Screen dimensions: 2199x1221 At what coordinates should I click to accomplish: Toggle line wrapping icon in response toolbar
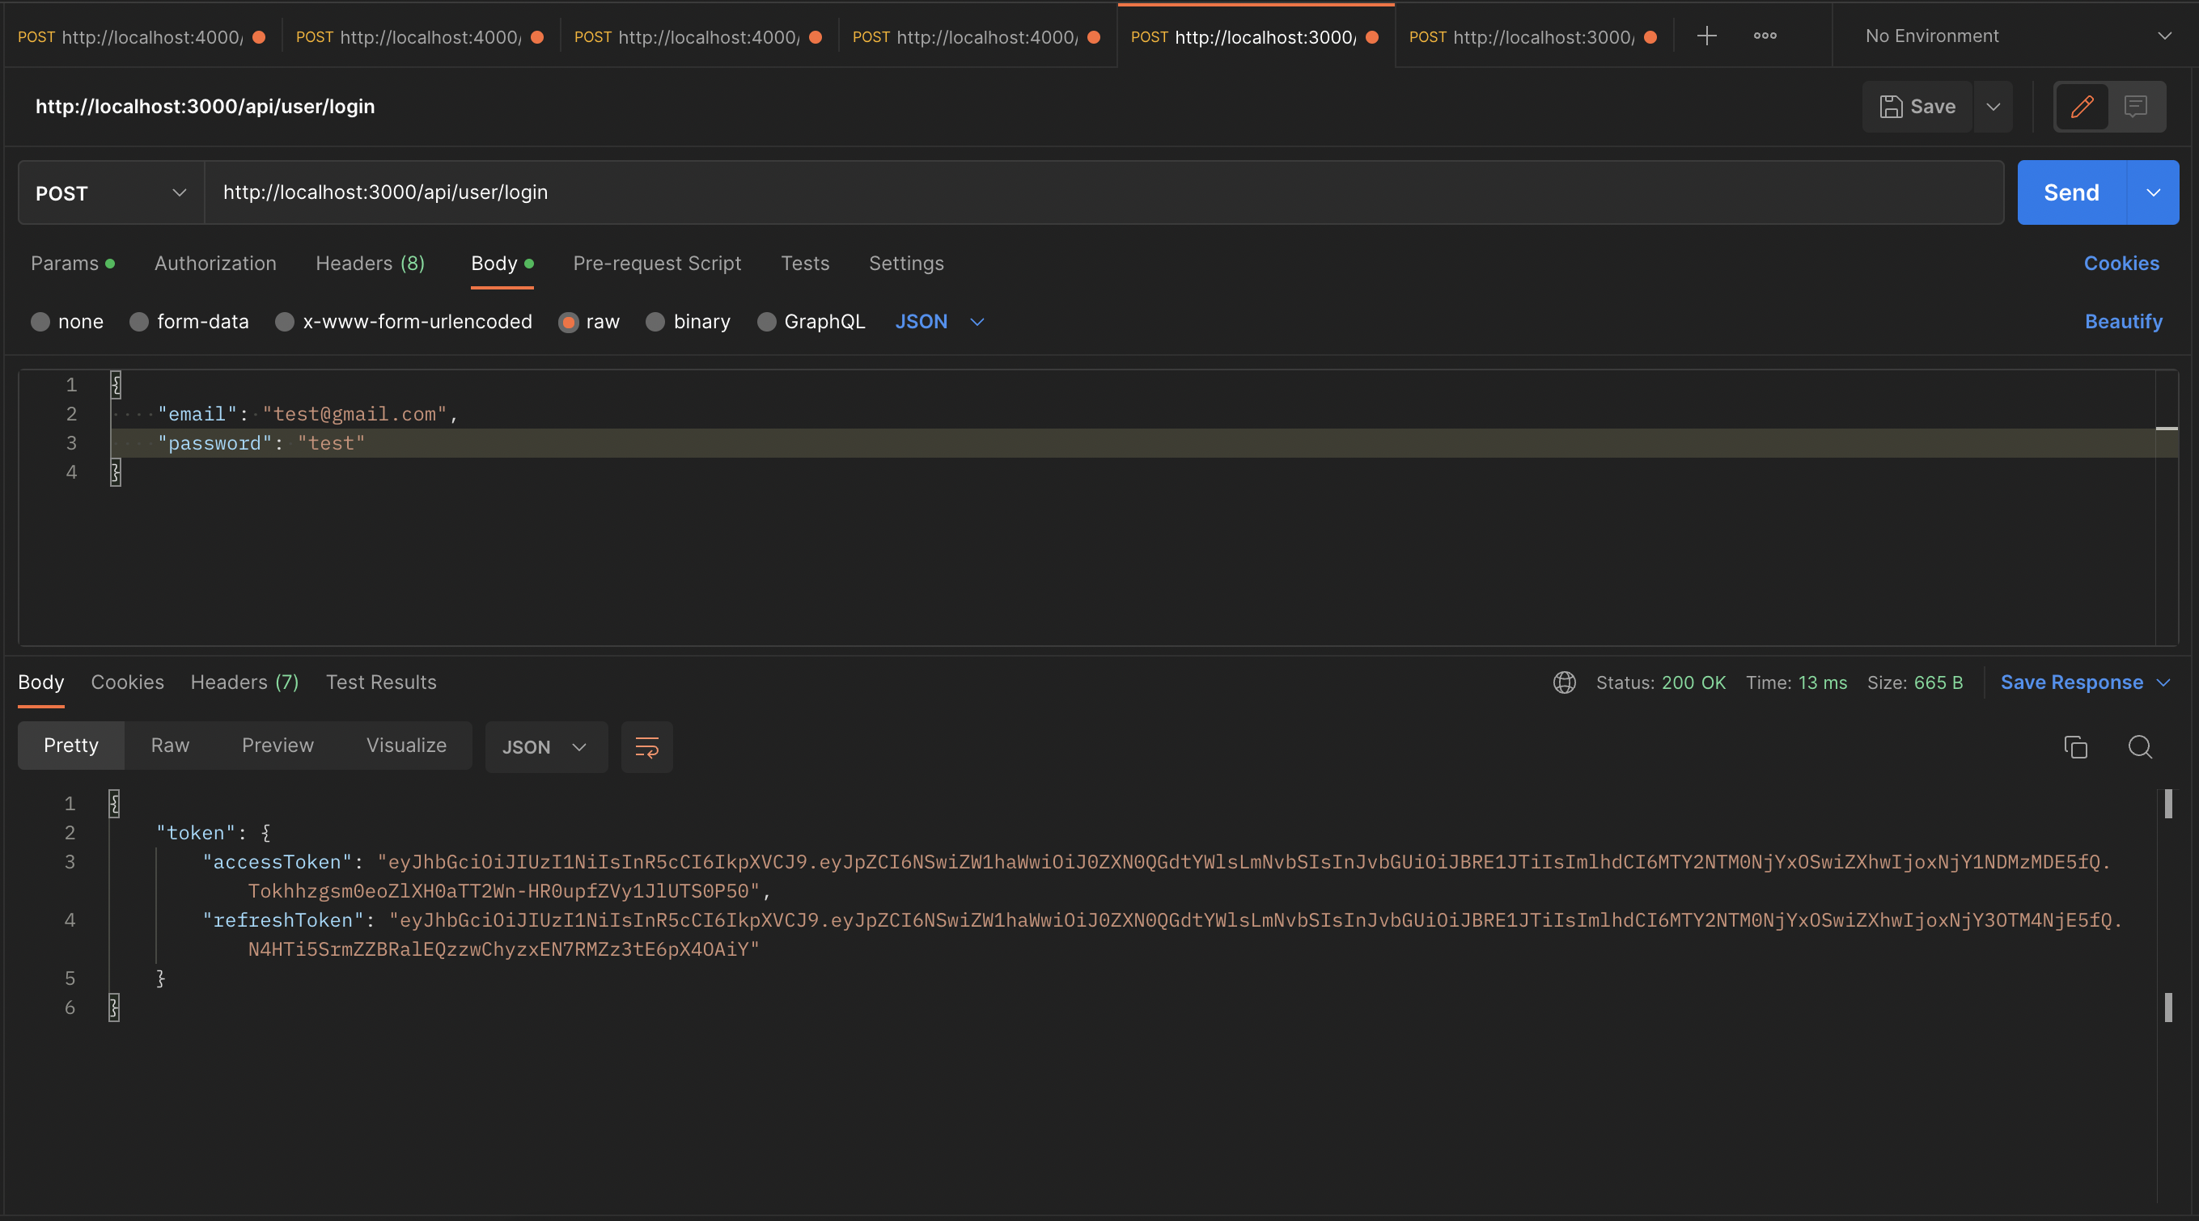(646, 746)
